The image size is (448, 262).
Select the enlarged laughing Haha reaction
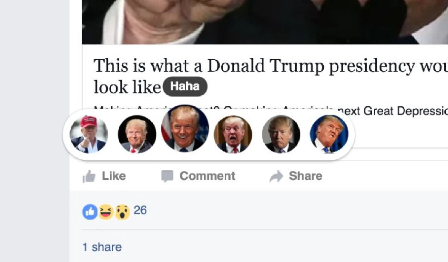[185, 129]
